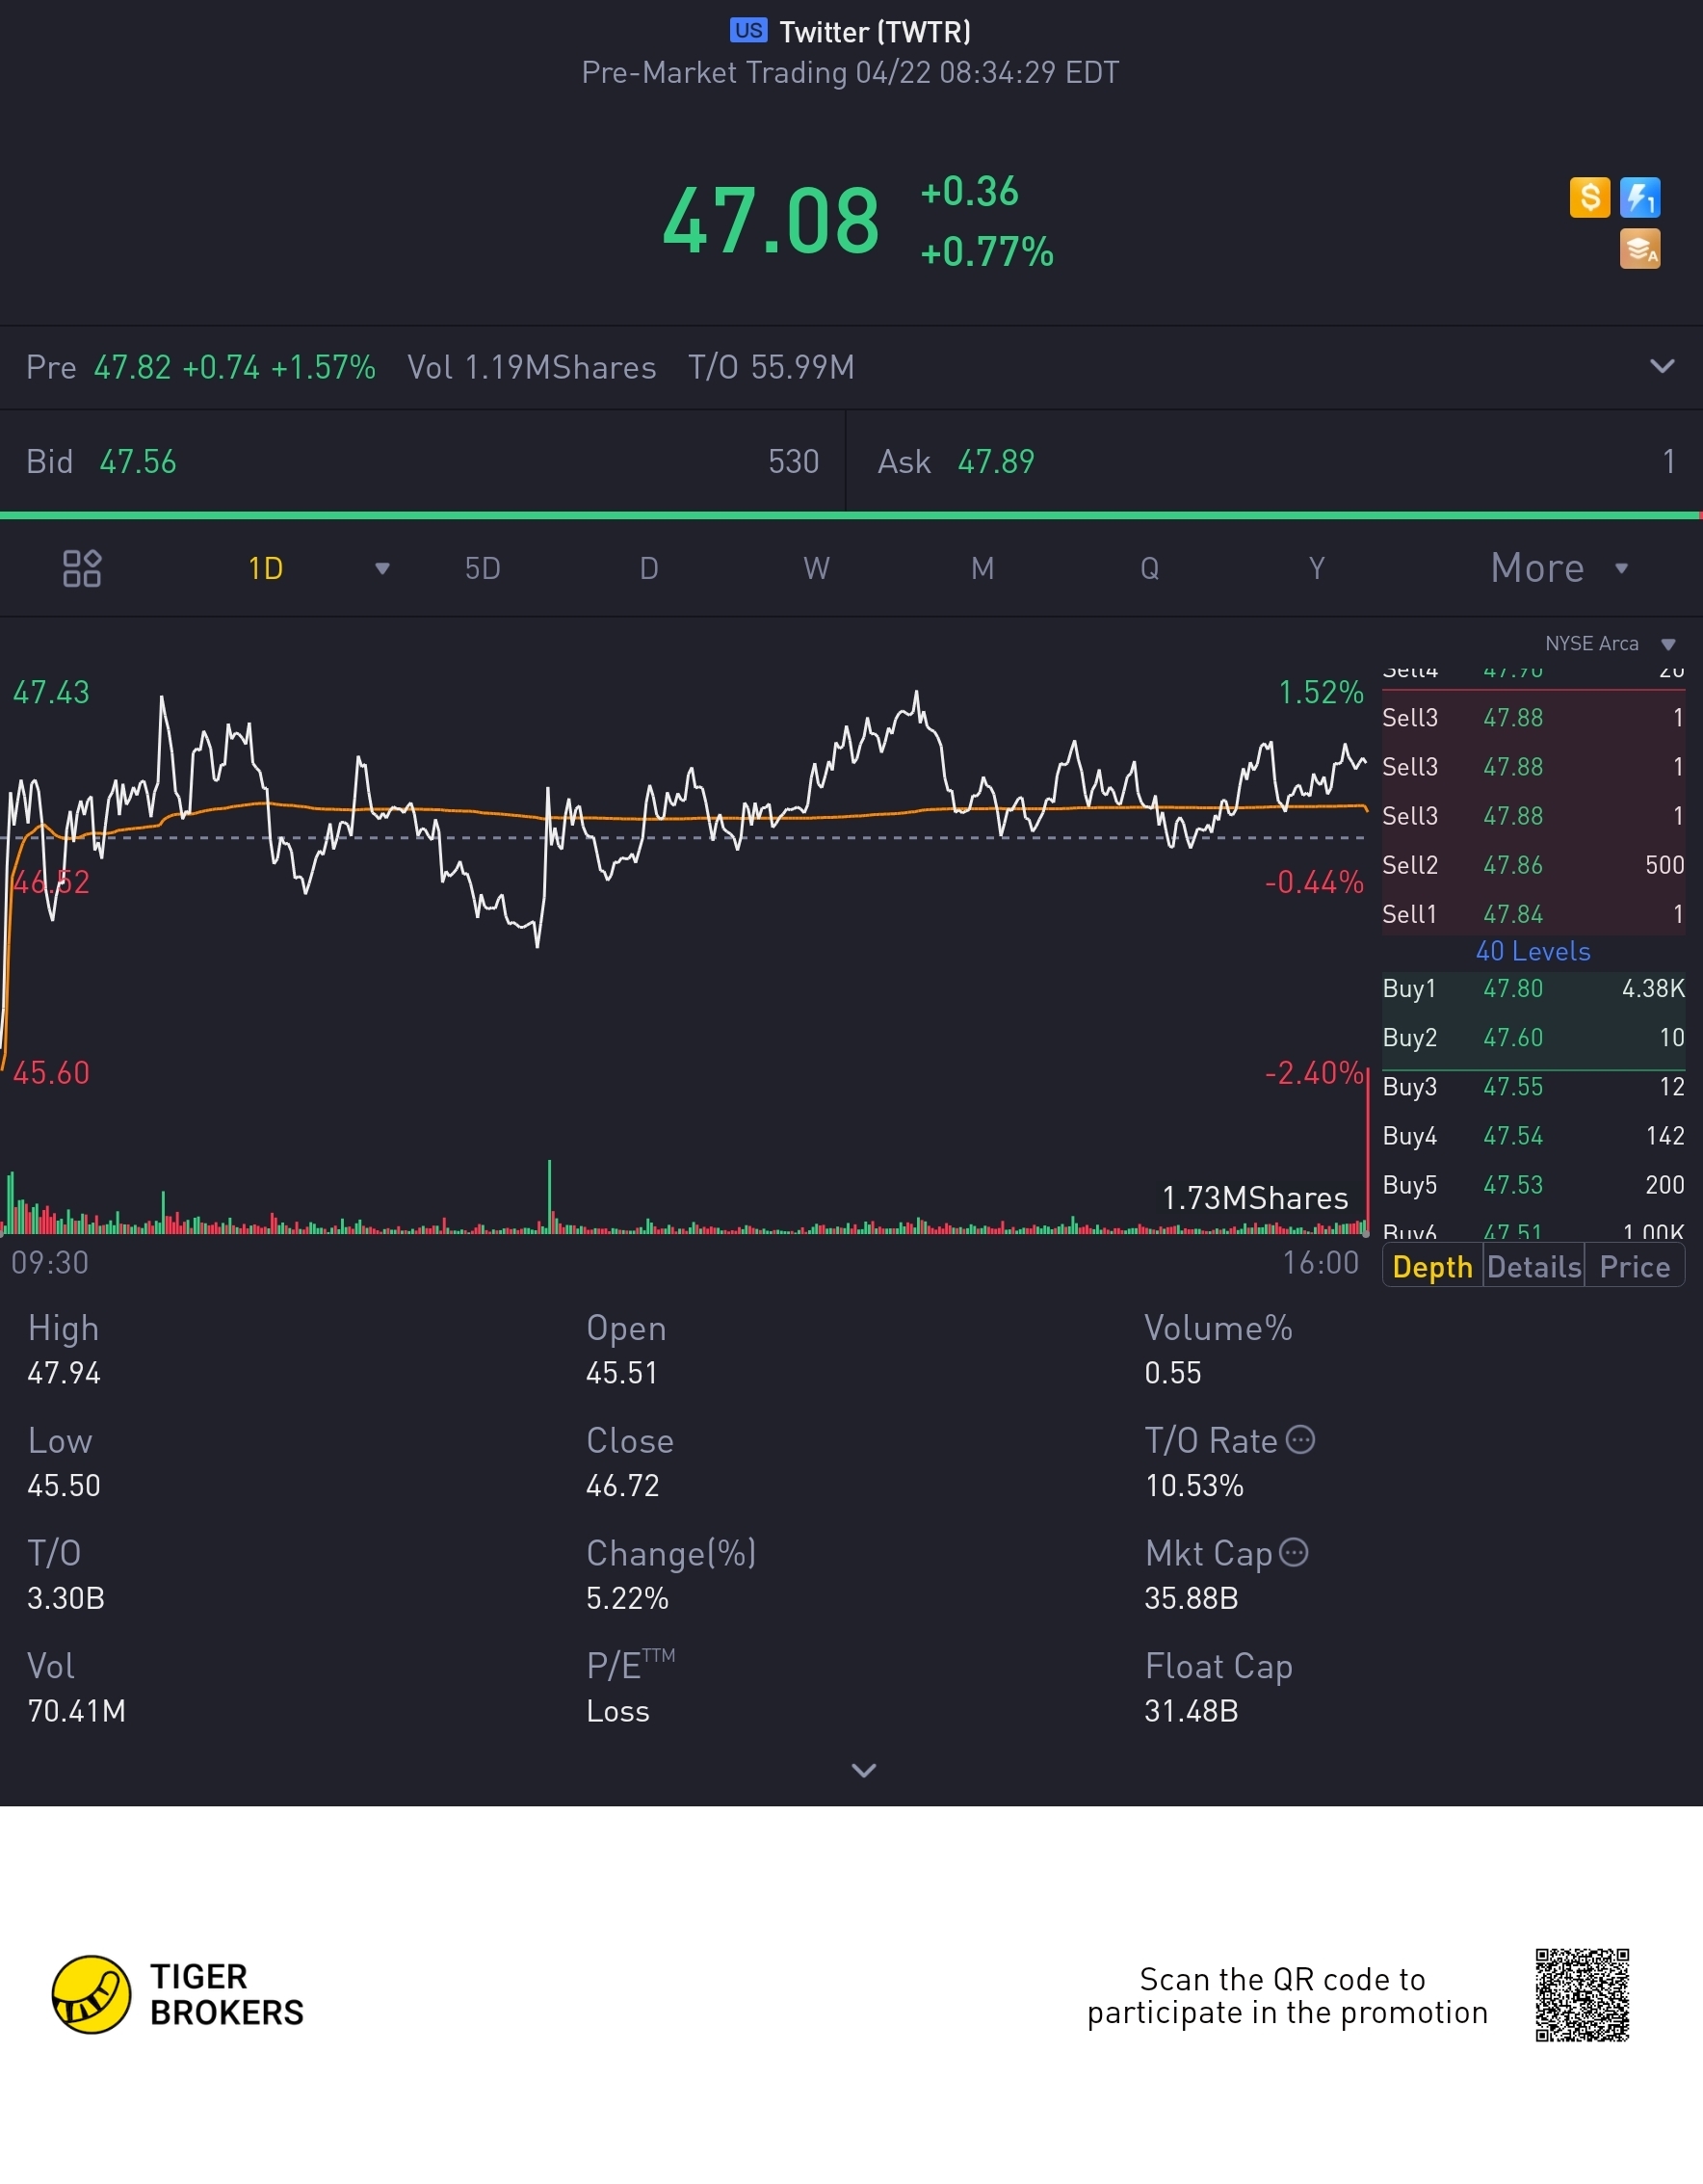Tap the Volume% value 0.55
1703x2184 pixels.
point(1173,1373)
